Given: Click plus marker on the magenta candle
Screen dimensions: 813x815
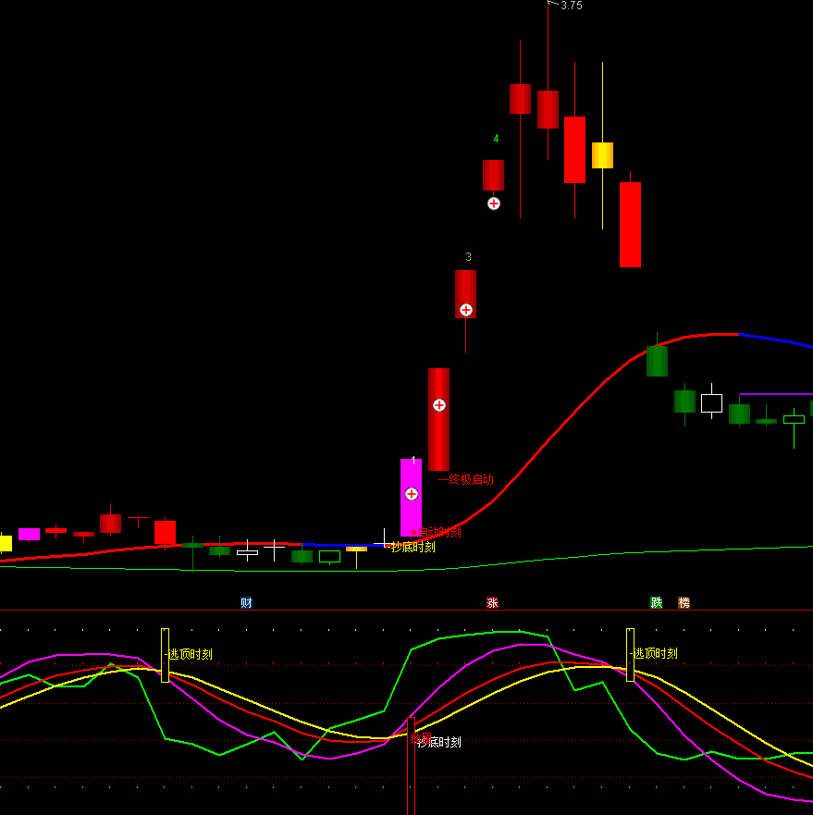Looking at the screenshot, I should (412, 494).
